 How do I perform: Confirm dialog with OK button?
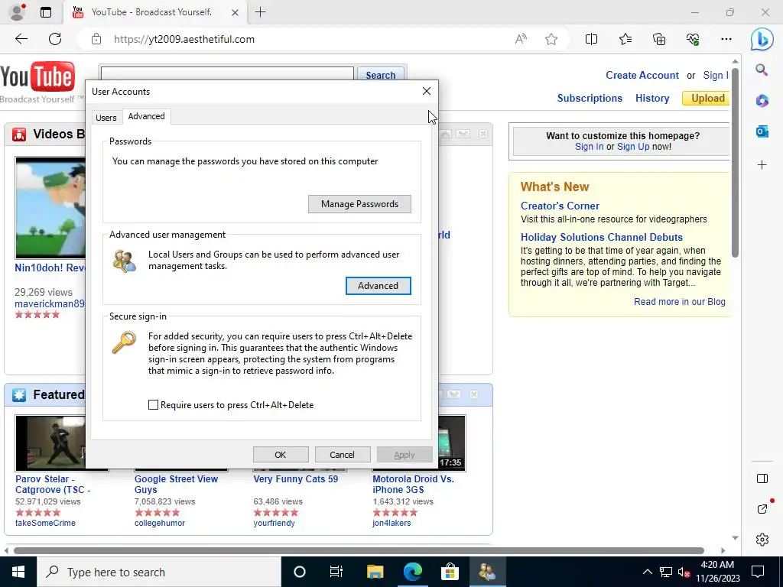[281, 455]
